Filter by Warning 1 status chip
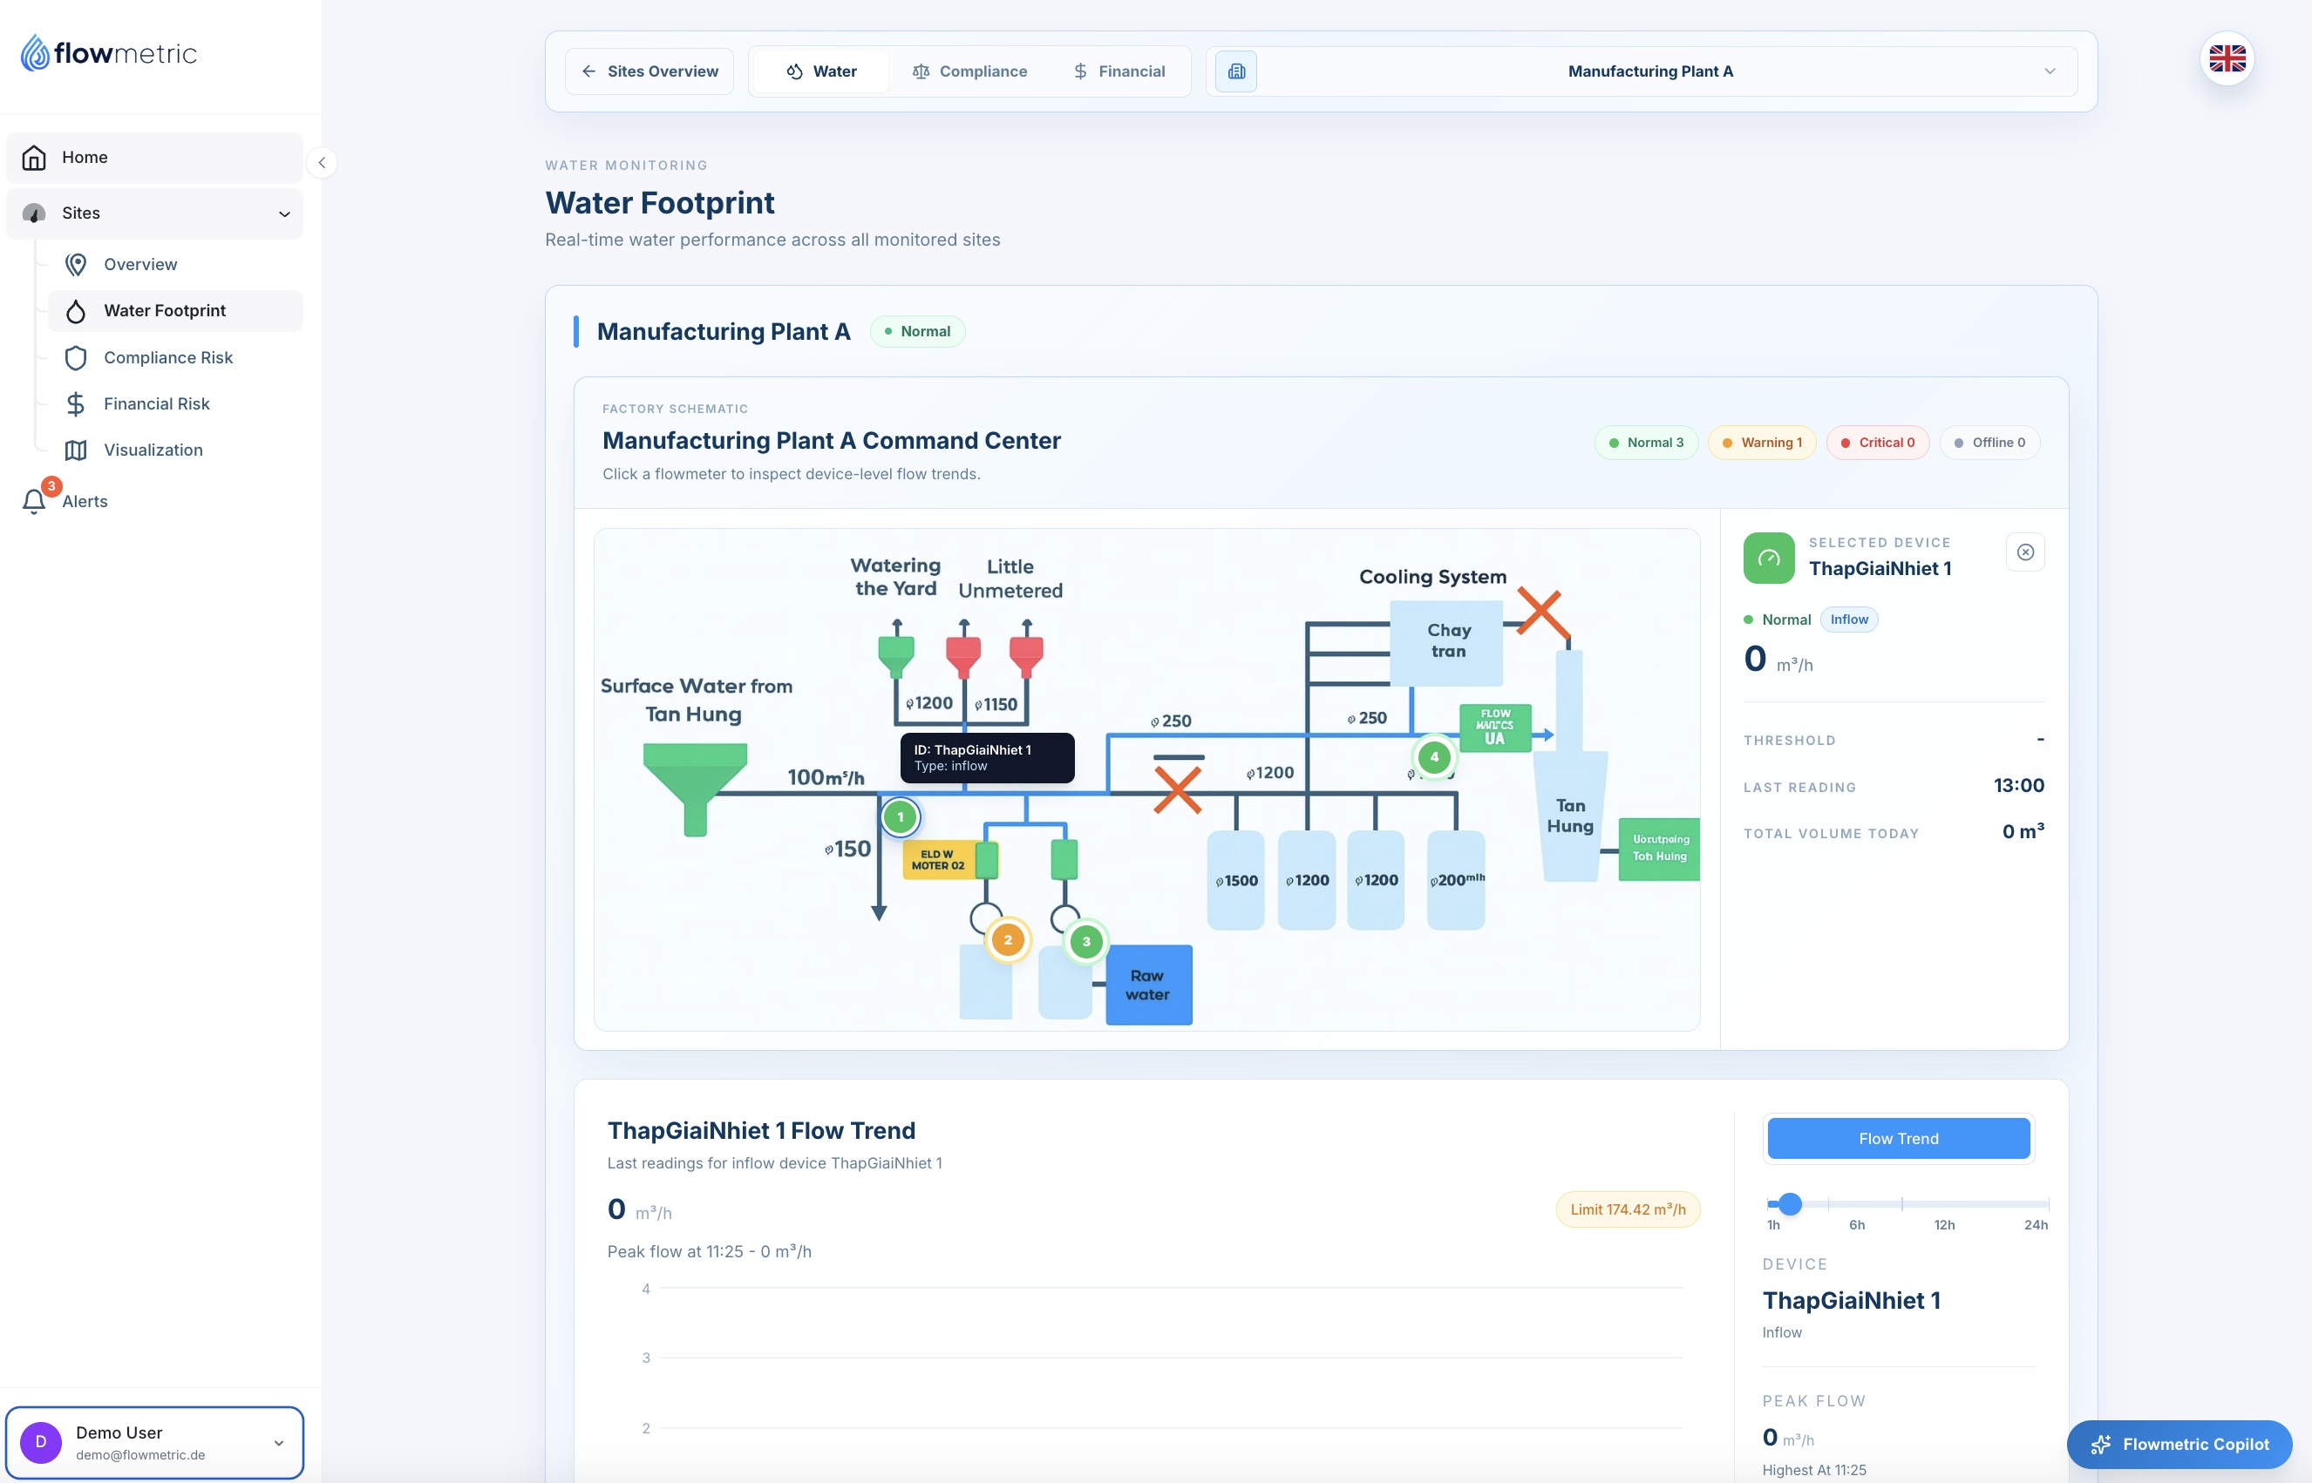 click(x=1761, y=443)
